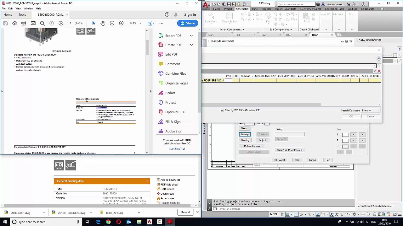403x226 pixels.
Task: Click the AutoCAD application menu logo
Action: (x=206, y=5)
